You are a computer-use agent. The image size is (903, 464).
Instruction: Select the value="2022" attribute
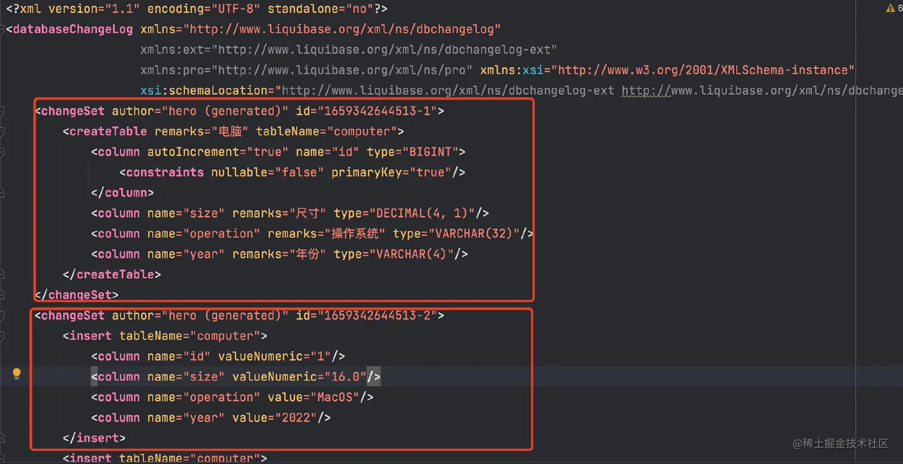[x=275, y=417]
